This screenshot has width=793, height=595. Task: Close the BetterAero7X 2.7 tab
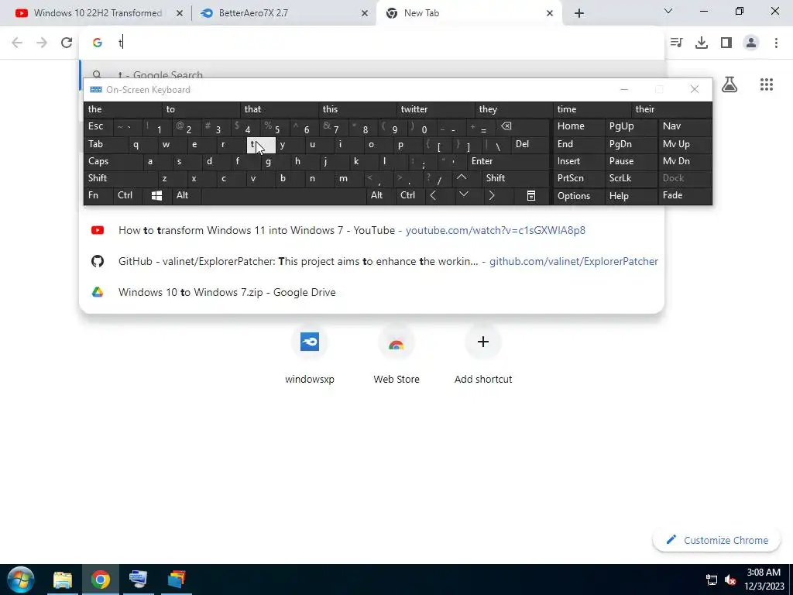[365, 13]
